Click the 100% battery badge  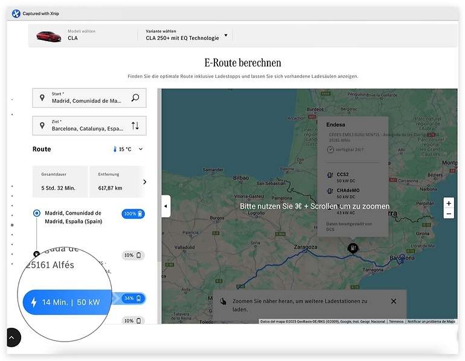click(133, 213)
